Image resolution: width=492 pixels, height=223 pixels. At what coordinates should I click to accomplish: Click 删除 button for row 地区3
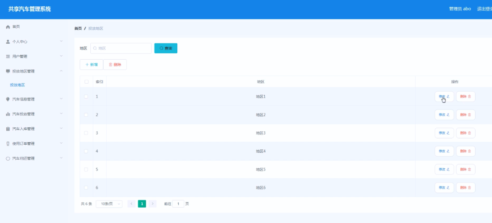[x=465, y=133]
